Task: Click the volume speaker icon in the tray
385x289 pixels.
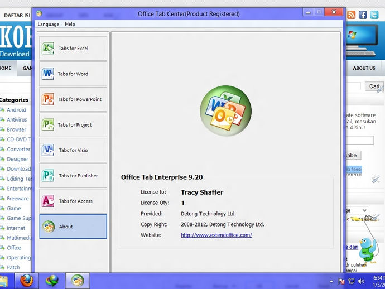Action: pos(361,281)
